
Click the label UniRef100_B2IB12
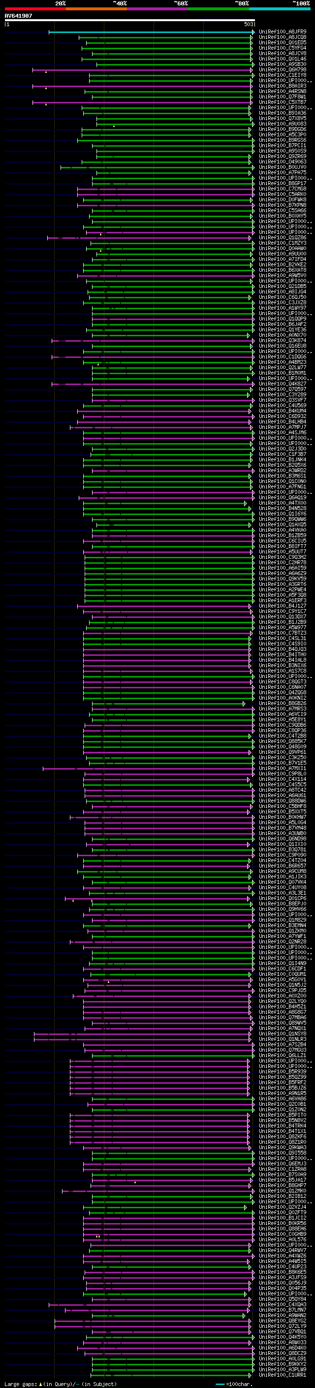click(283, 1196)
